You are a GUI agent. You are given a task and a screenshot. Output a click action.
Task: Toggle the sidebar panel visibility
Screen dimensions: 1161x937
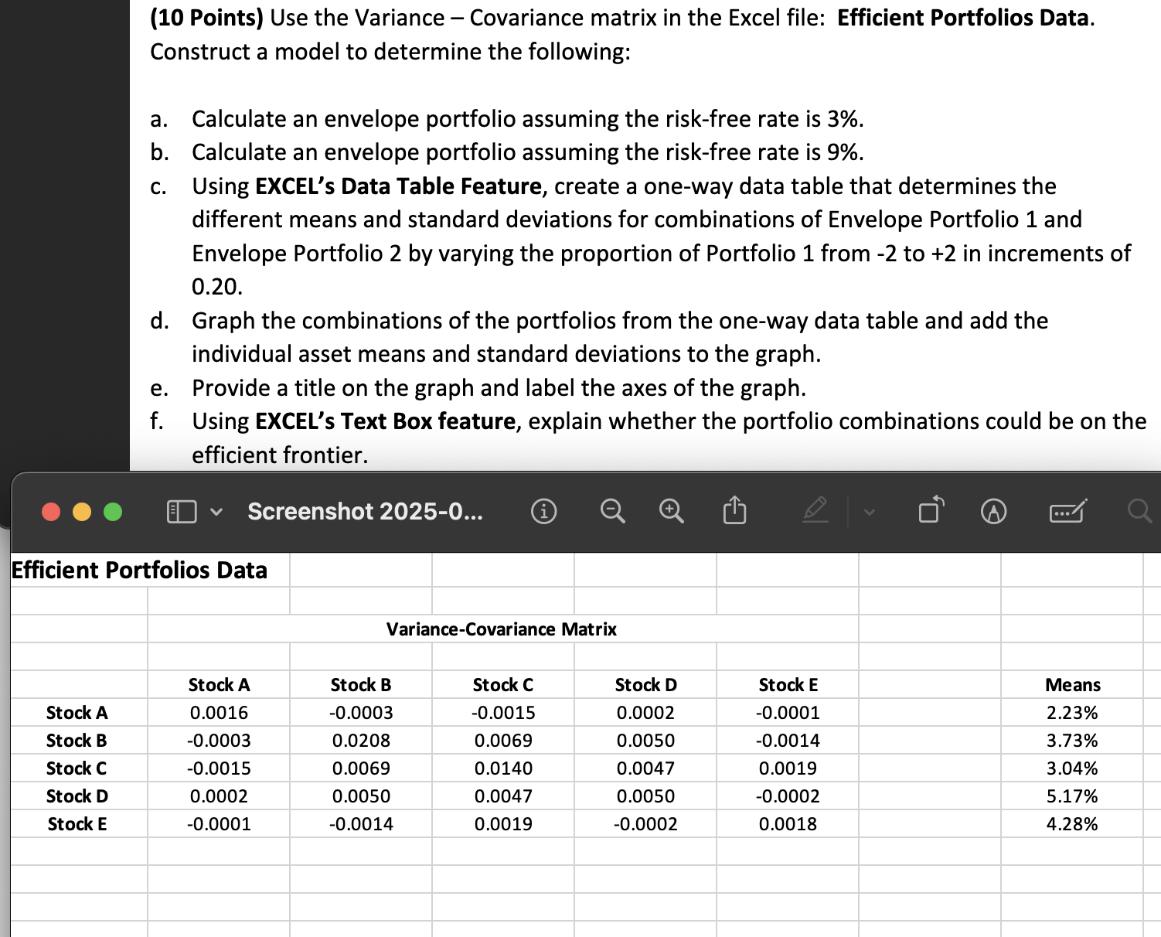pyautogui.click(x=180, y=510)
